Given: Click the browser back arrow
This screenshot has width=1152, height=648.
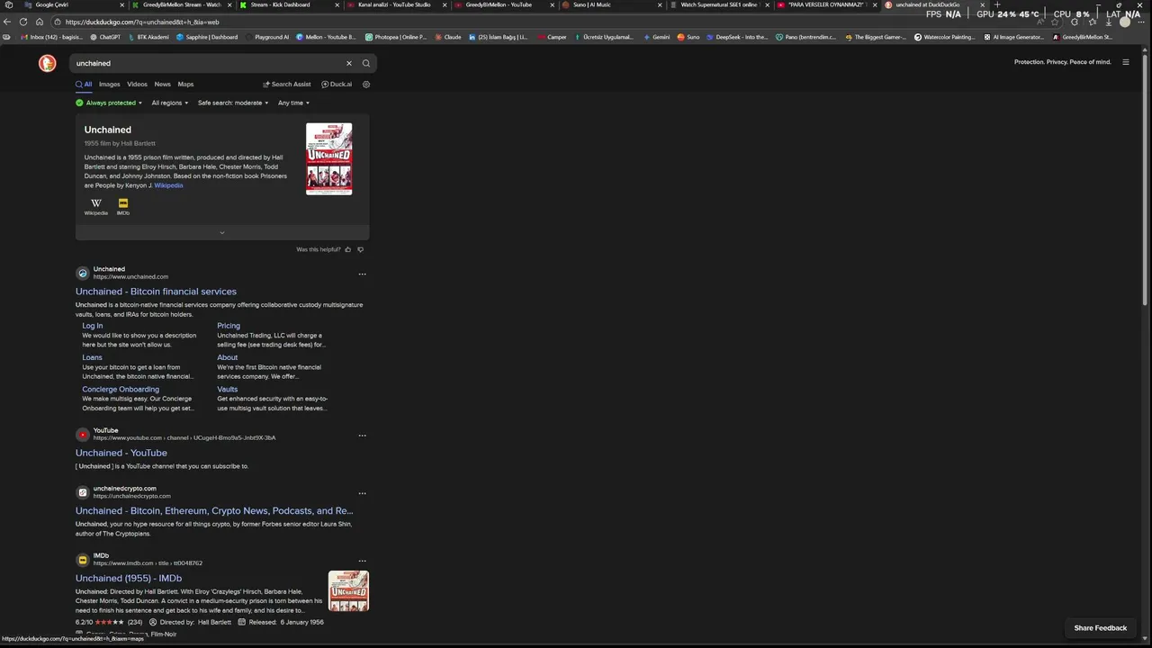Looking at the screenshot, I should [8, 22].
